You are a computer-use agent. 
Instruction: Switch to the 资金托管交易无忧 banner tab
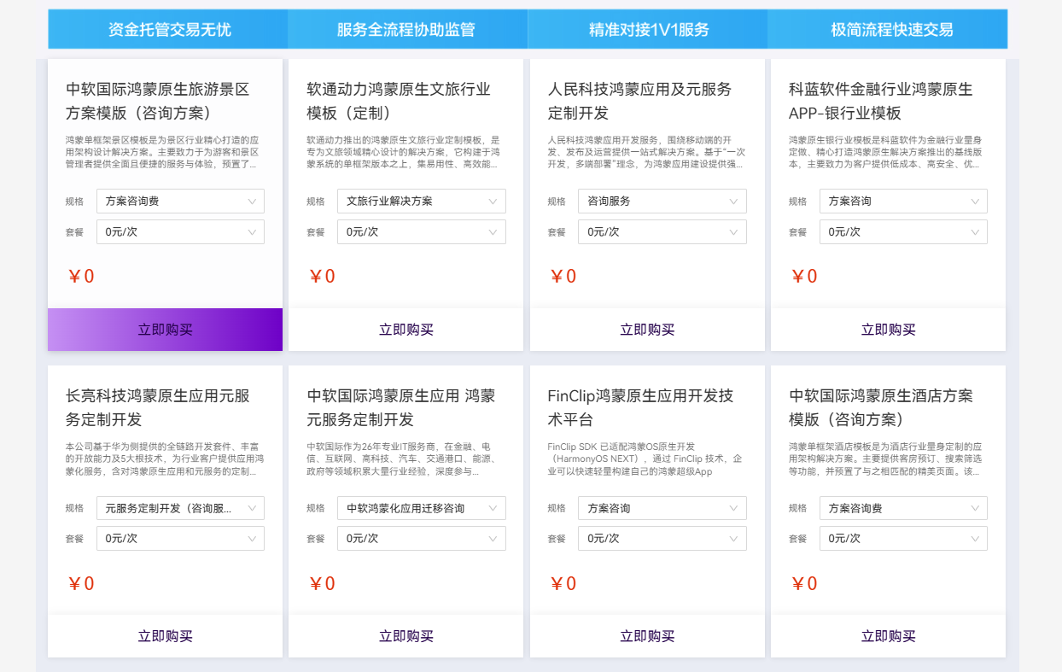167,28
